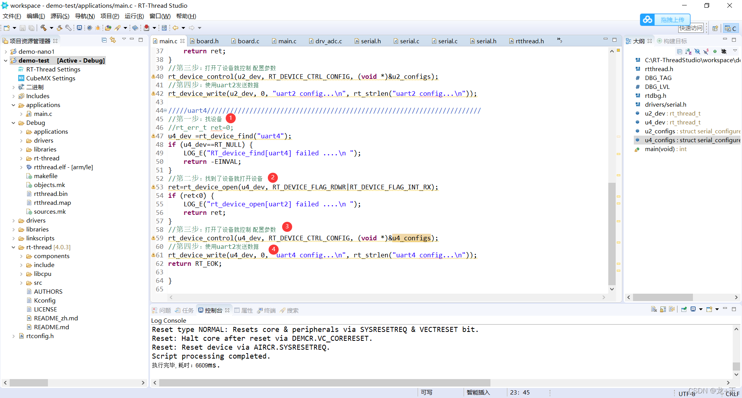
Task: Toggle hide static members in outline
Action: click(706, 51)
